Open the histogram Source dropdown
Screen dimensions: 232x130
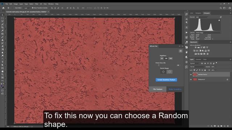[208, 32]
